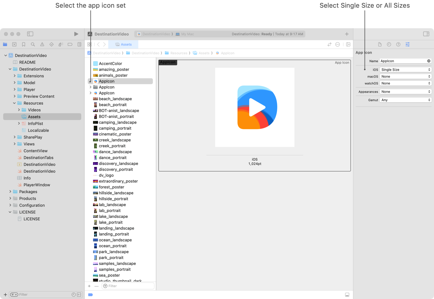Expand the AppIcon folder in asset list
This screenshot has height=299, width=434.
pos(91,87)
